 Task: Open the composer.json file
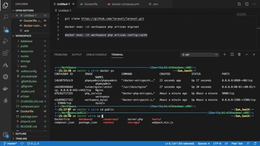(x=30, y=106)
